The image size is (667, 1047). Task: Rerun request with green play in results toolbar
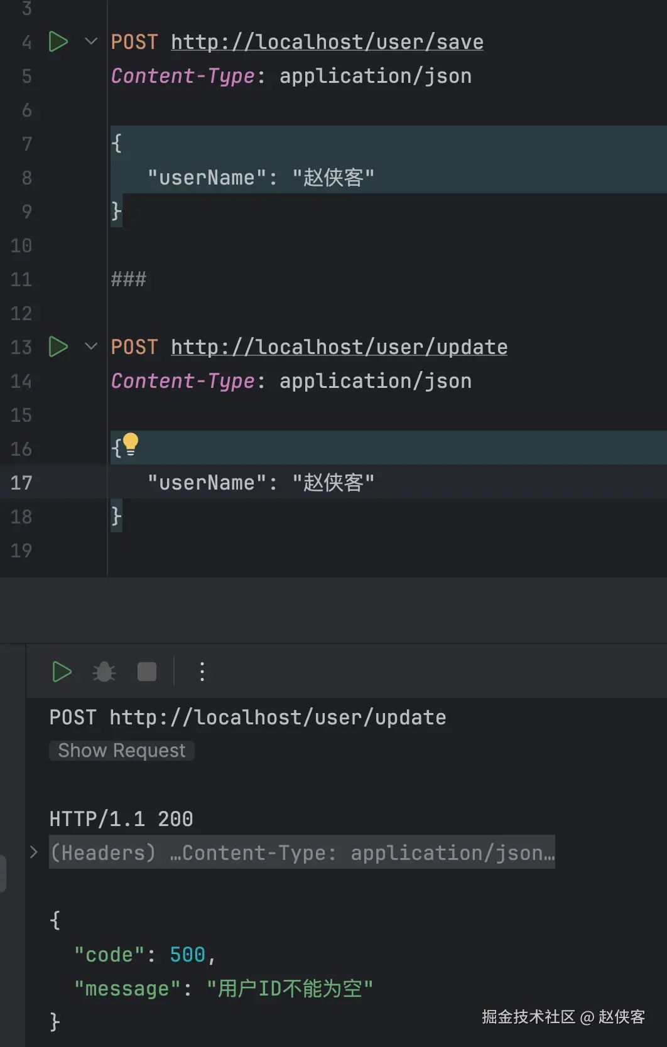pos(62,672)
